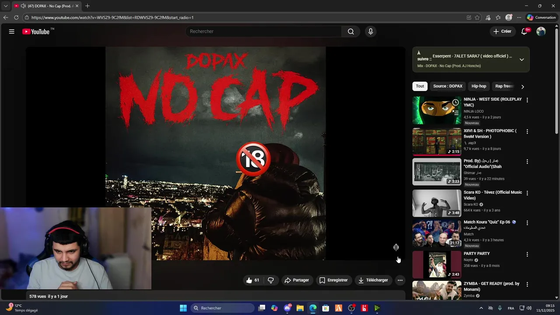Open Discord from the taskbar

(287, 308)
